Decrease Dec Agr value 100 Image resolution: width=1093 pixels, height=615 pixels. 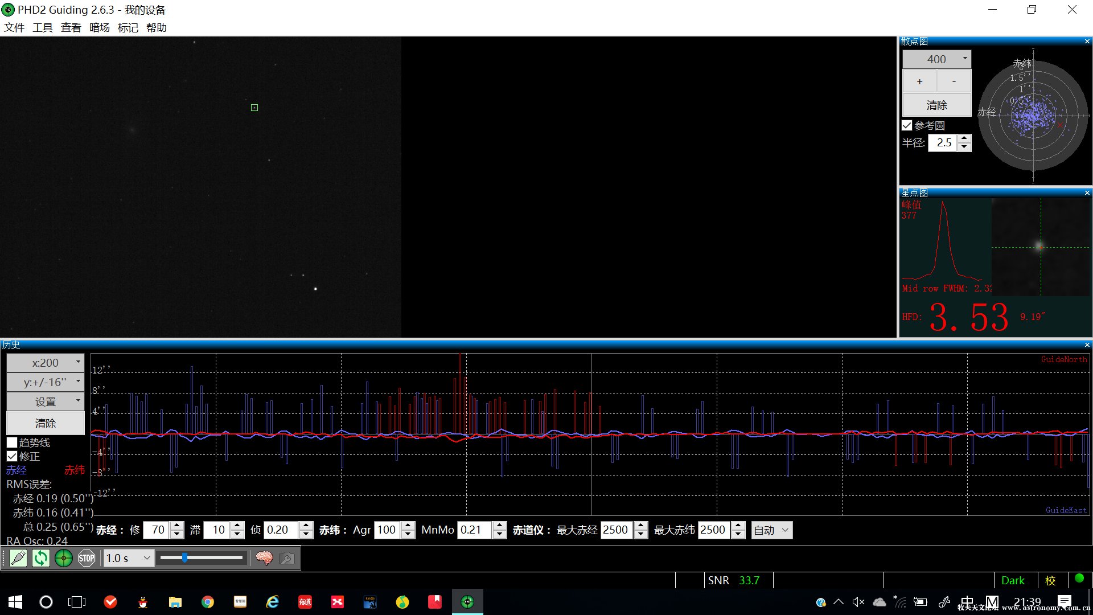(x=408, y=535)
